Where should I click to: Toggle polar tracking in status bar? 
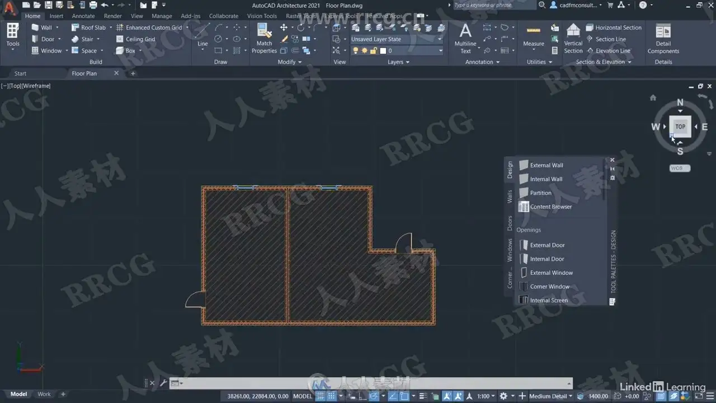373,396
